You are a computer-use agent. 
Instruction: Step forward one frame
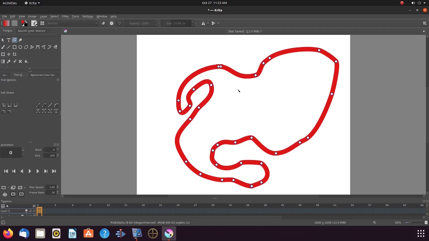tap(38, 171)
